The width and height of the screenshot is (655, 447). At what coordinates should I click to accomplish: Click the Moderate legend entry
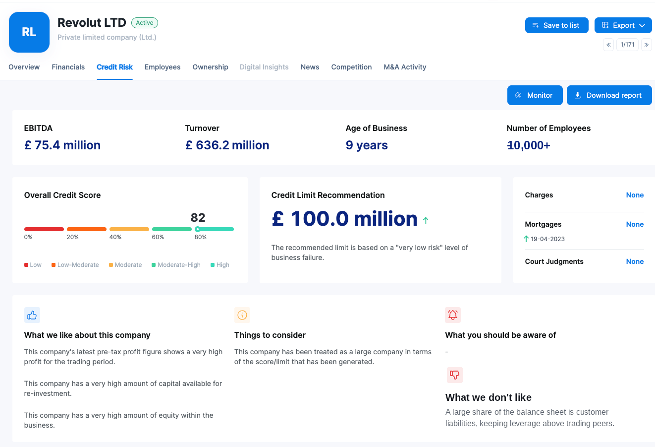(125, 265)
